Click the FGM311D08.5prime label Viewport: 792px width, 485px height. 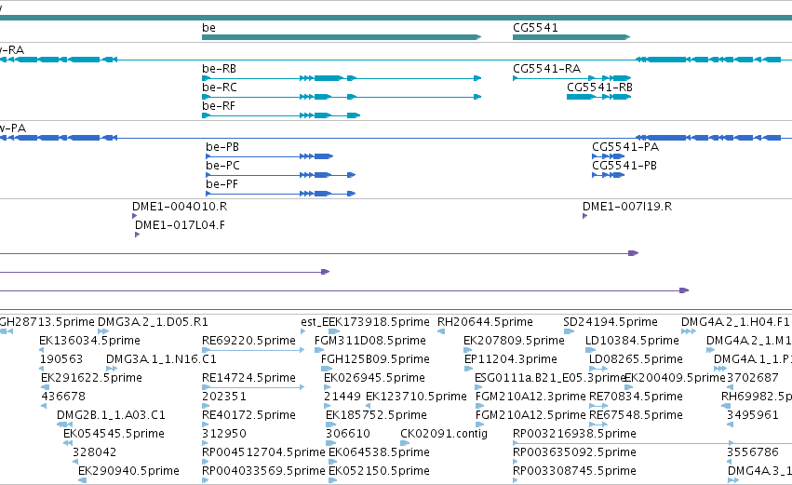(370, 341)
